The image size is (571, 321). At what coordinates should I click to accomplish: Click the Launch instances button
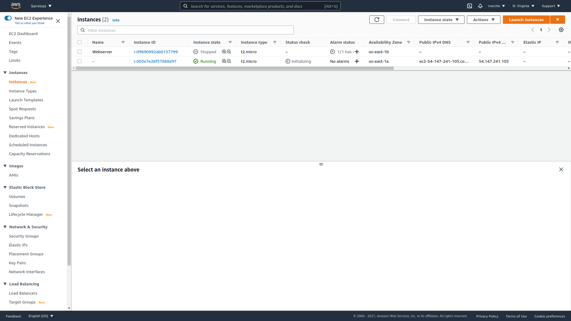526,20
